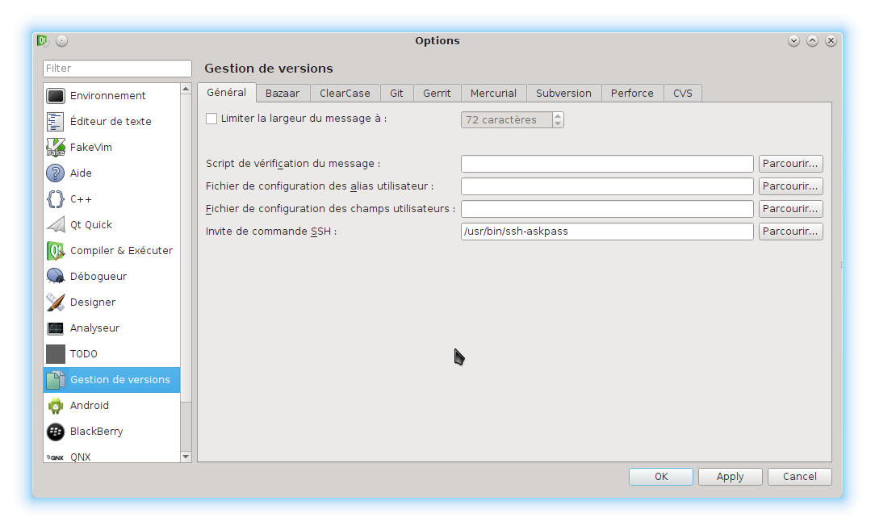Browse for champs utilisateurs configuration file
This screenshot has width=875, height=530.
click(790, 209)
